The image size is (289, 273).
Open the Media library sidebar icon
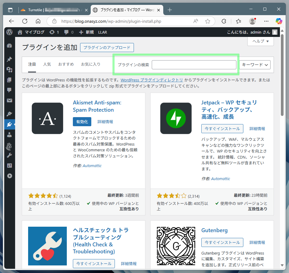point(9,70)
